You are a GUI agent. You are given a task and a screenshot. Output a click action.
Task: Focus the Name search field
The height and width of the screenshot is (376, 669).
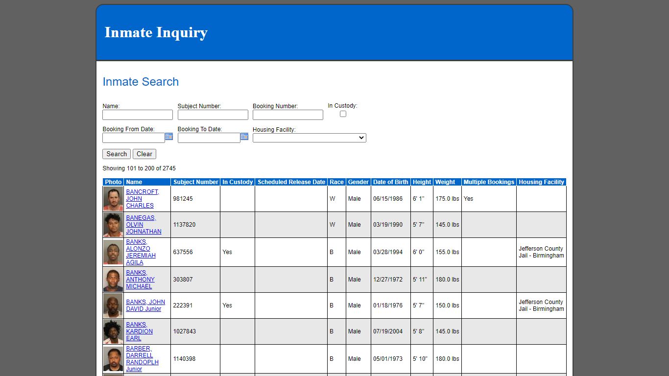click(138, 115)
